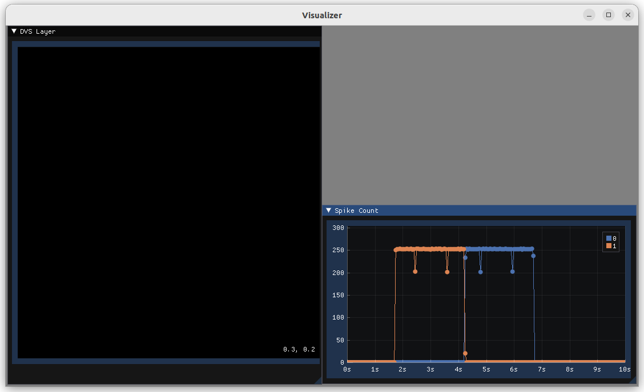This screenshot has height=392, width=644.
Task: Click the 7s x-axis label
Action: [x=542, y=369]
